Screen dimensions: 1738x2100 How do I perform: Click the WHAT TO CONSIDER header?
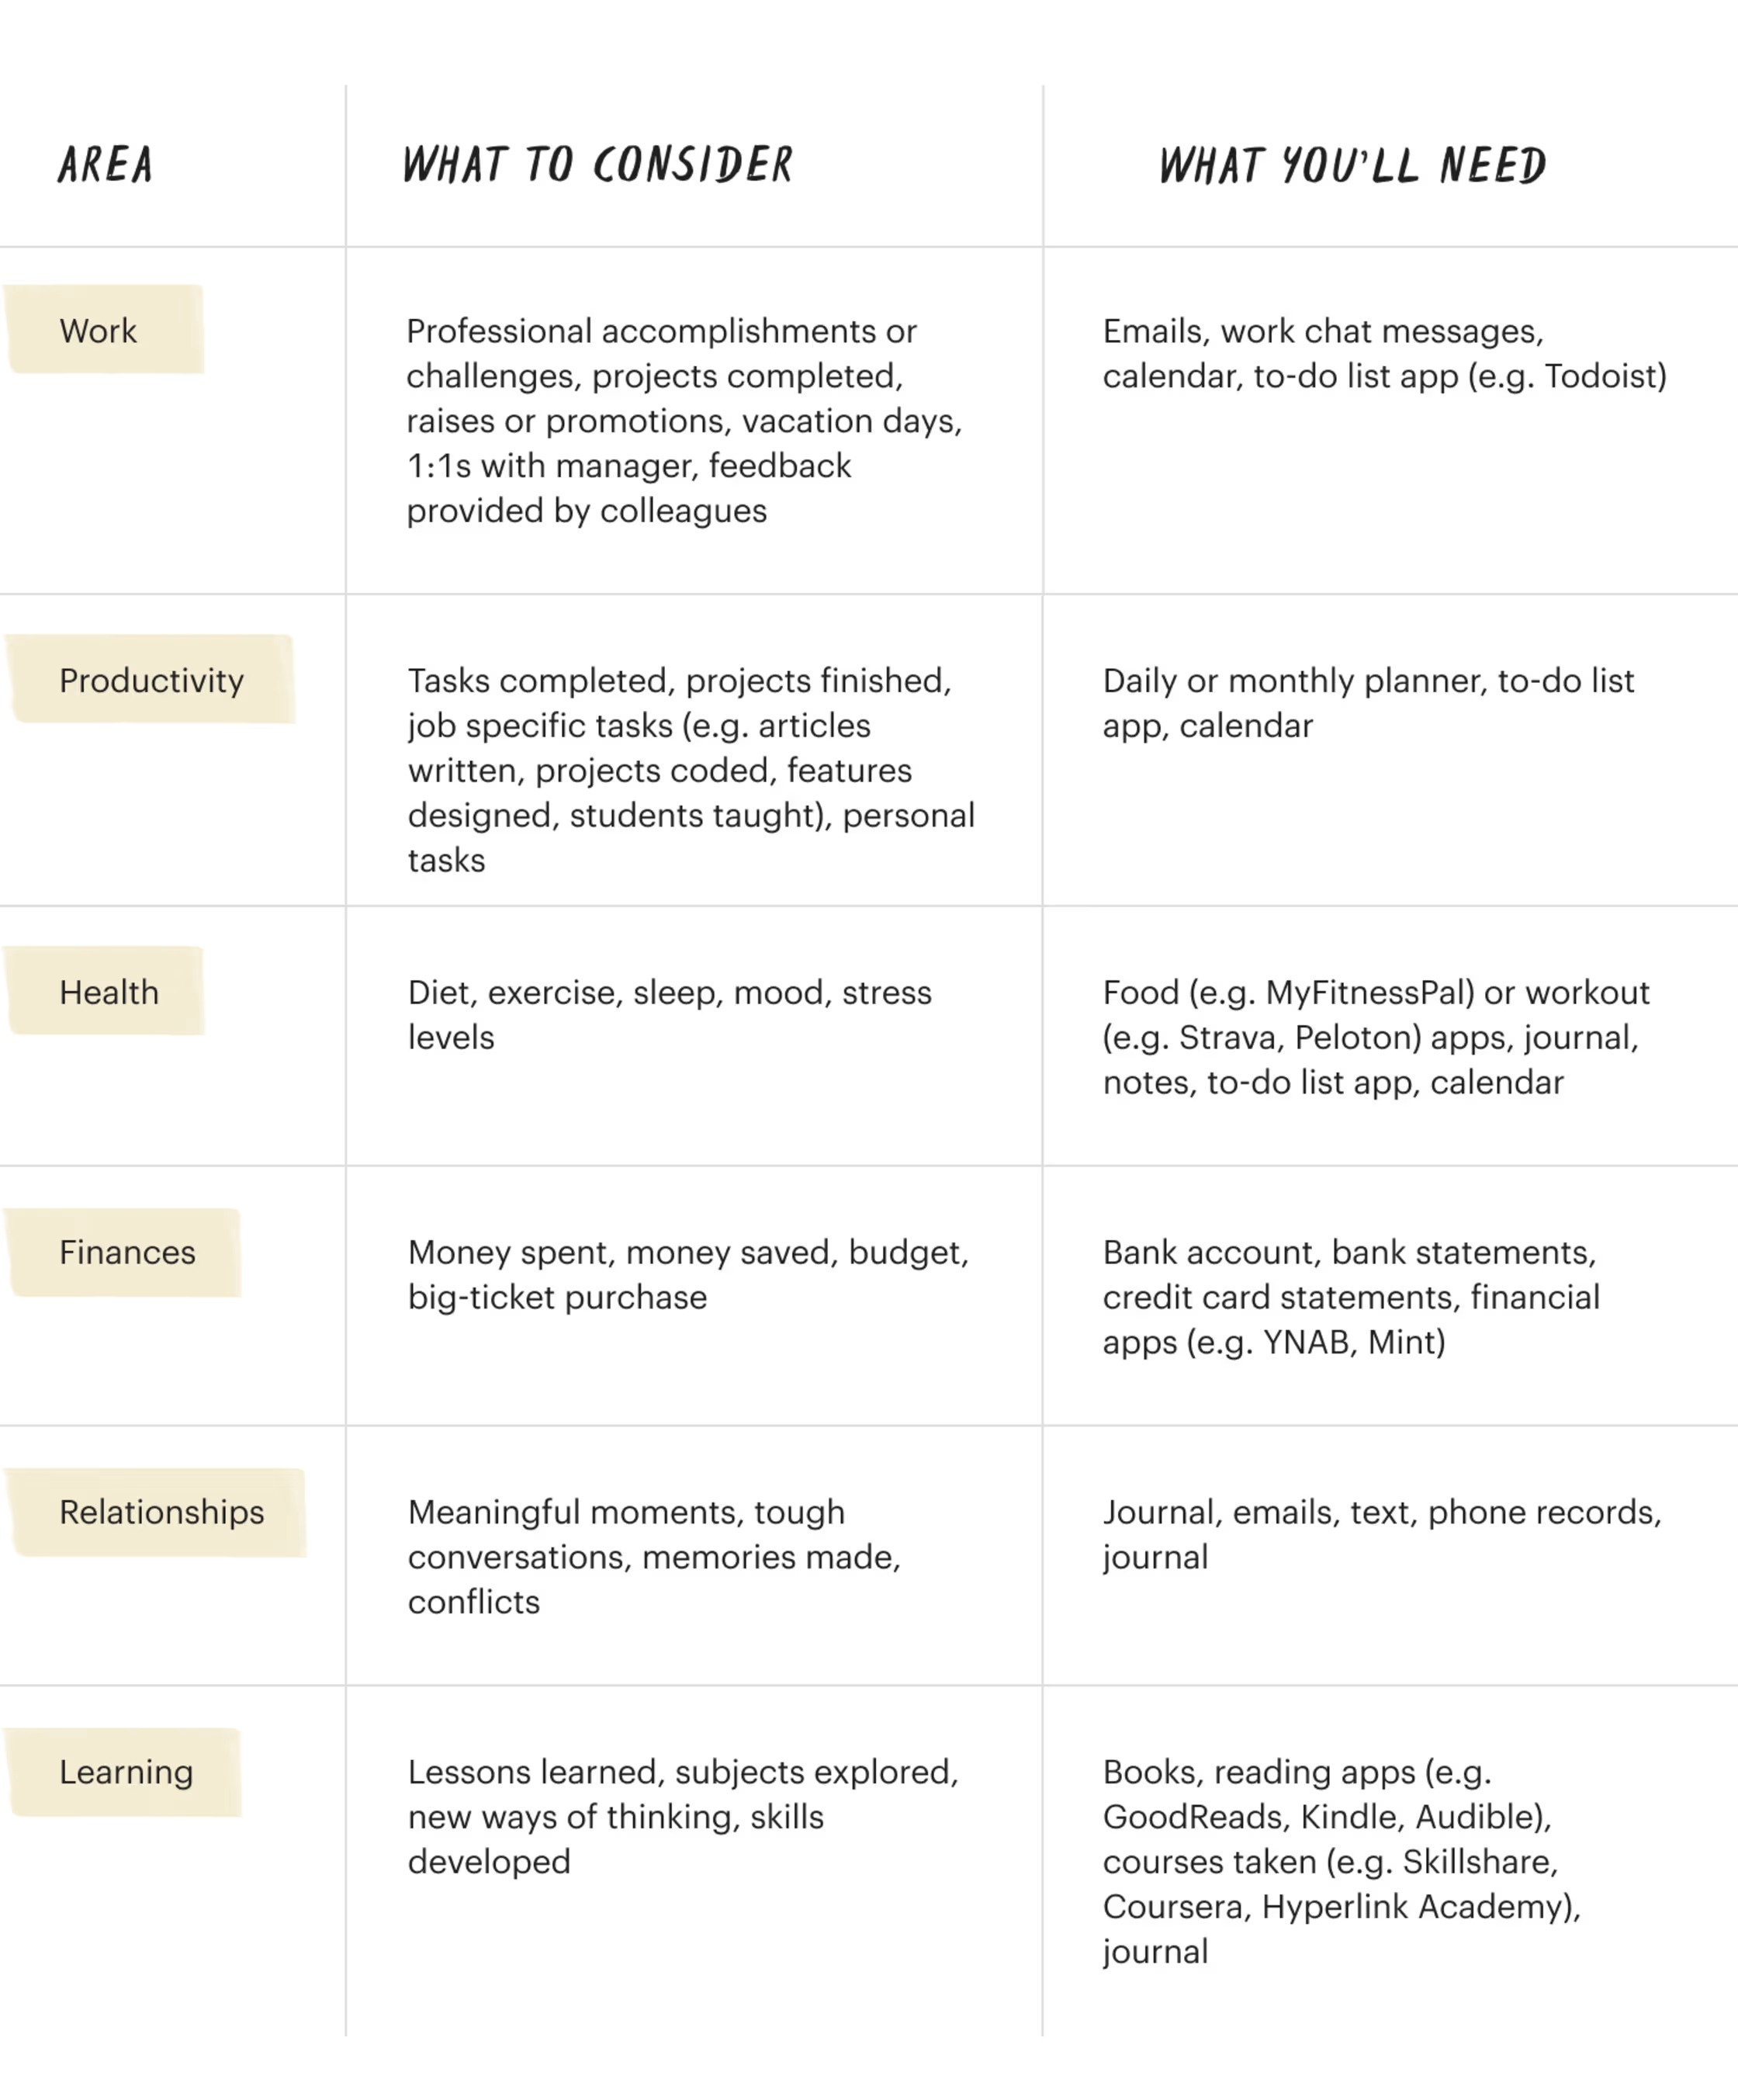point(597,164)
